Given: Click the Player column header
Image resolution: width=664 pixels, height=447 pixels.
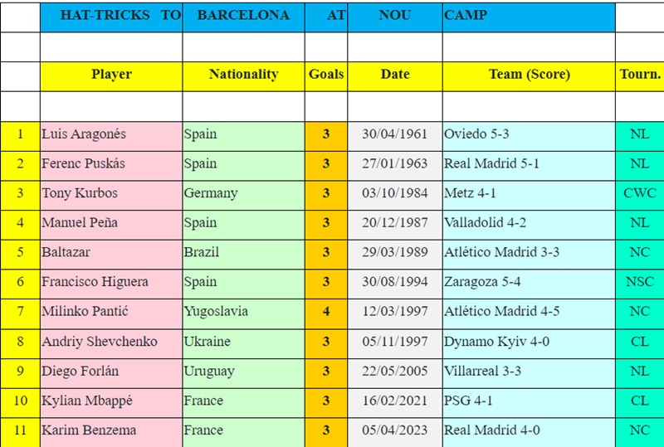Looking at the screenshot, I should 111,76.
